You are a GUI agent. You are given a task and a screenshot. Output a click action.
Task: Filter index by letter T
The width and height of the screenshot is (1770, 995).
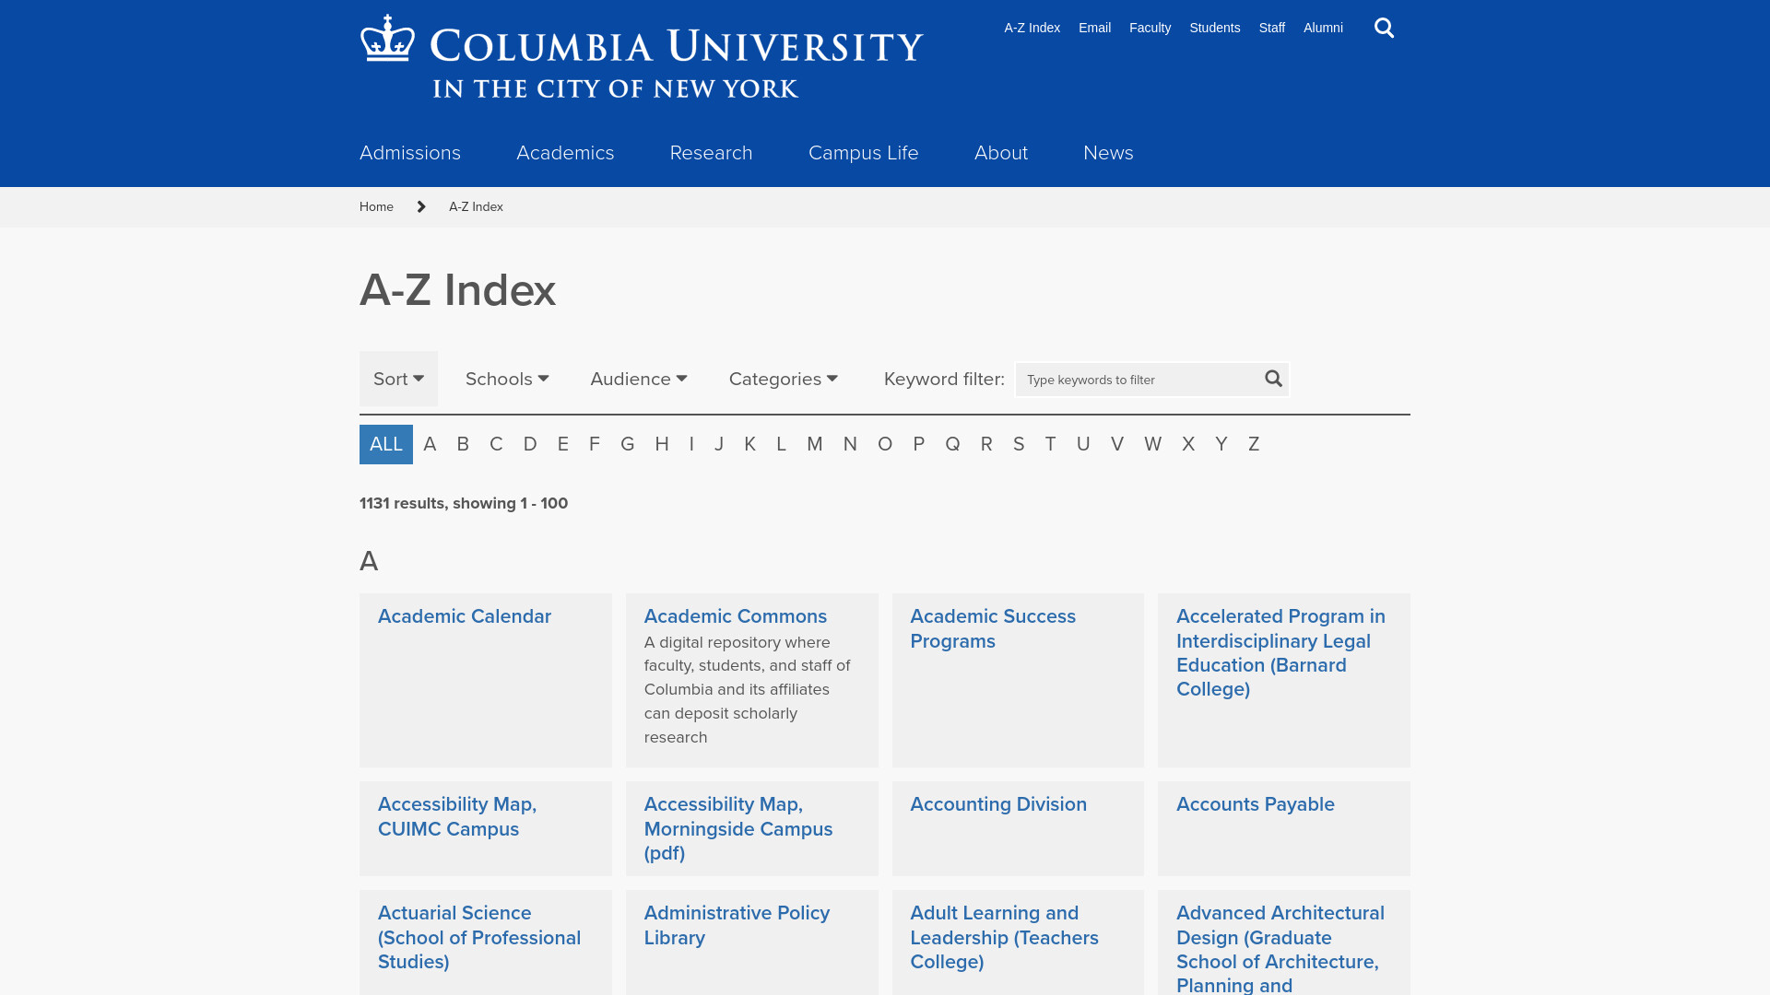pyautogui.click(x=1050, y=444)
